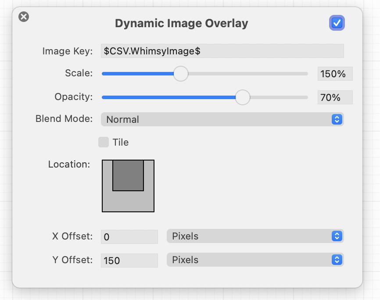
Task: Click the Y Offset value field
Action: (x=129, y=261)
